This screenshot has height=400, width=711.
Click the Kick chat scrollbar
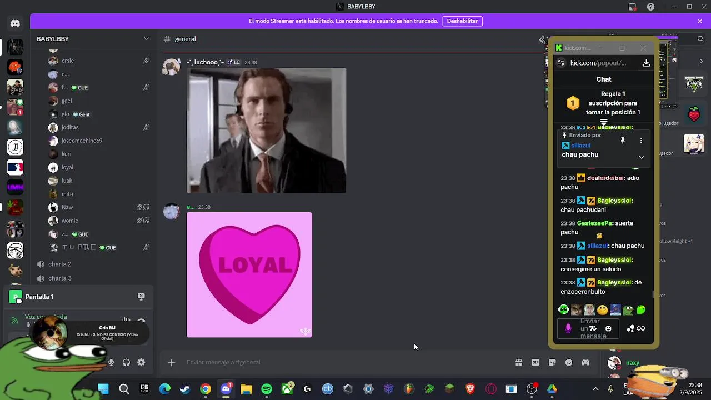click(654, 294)
